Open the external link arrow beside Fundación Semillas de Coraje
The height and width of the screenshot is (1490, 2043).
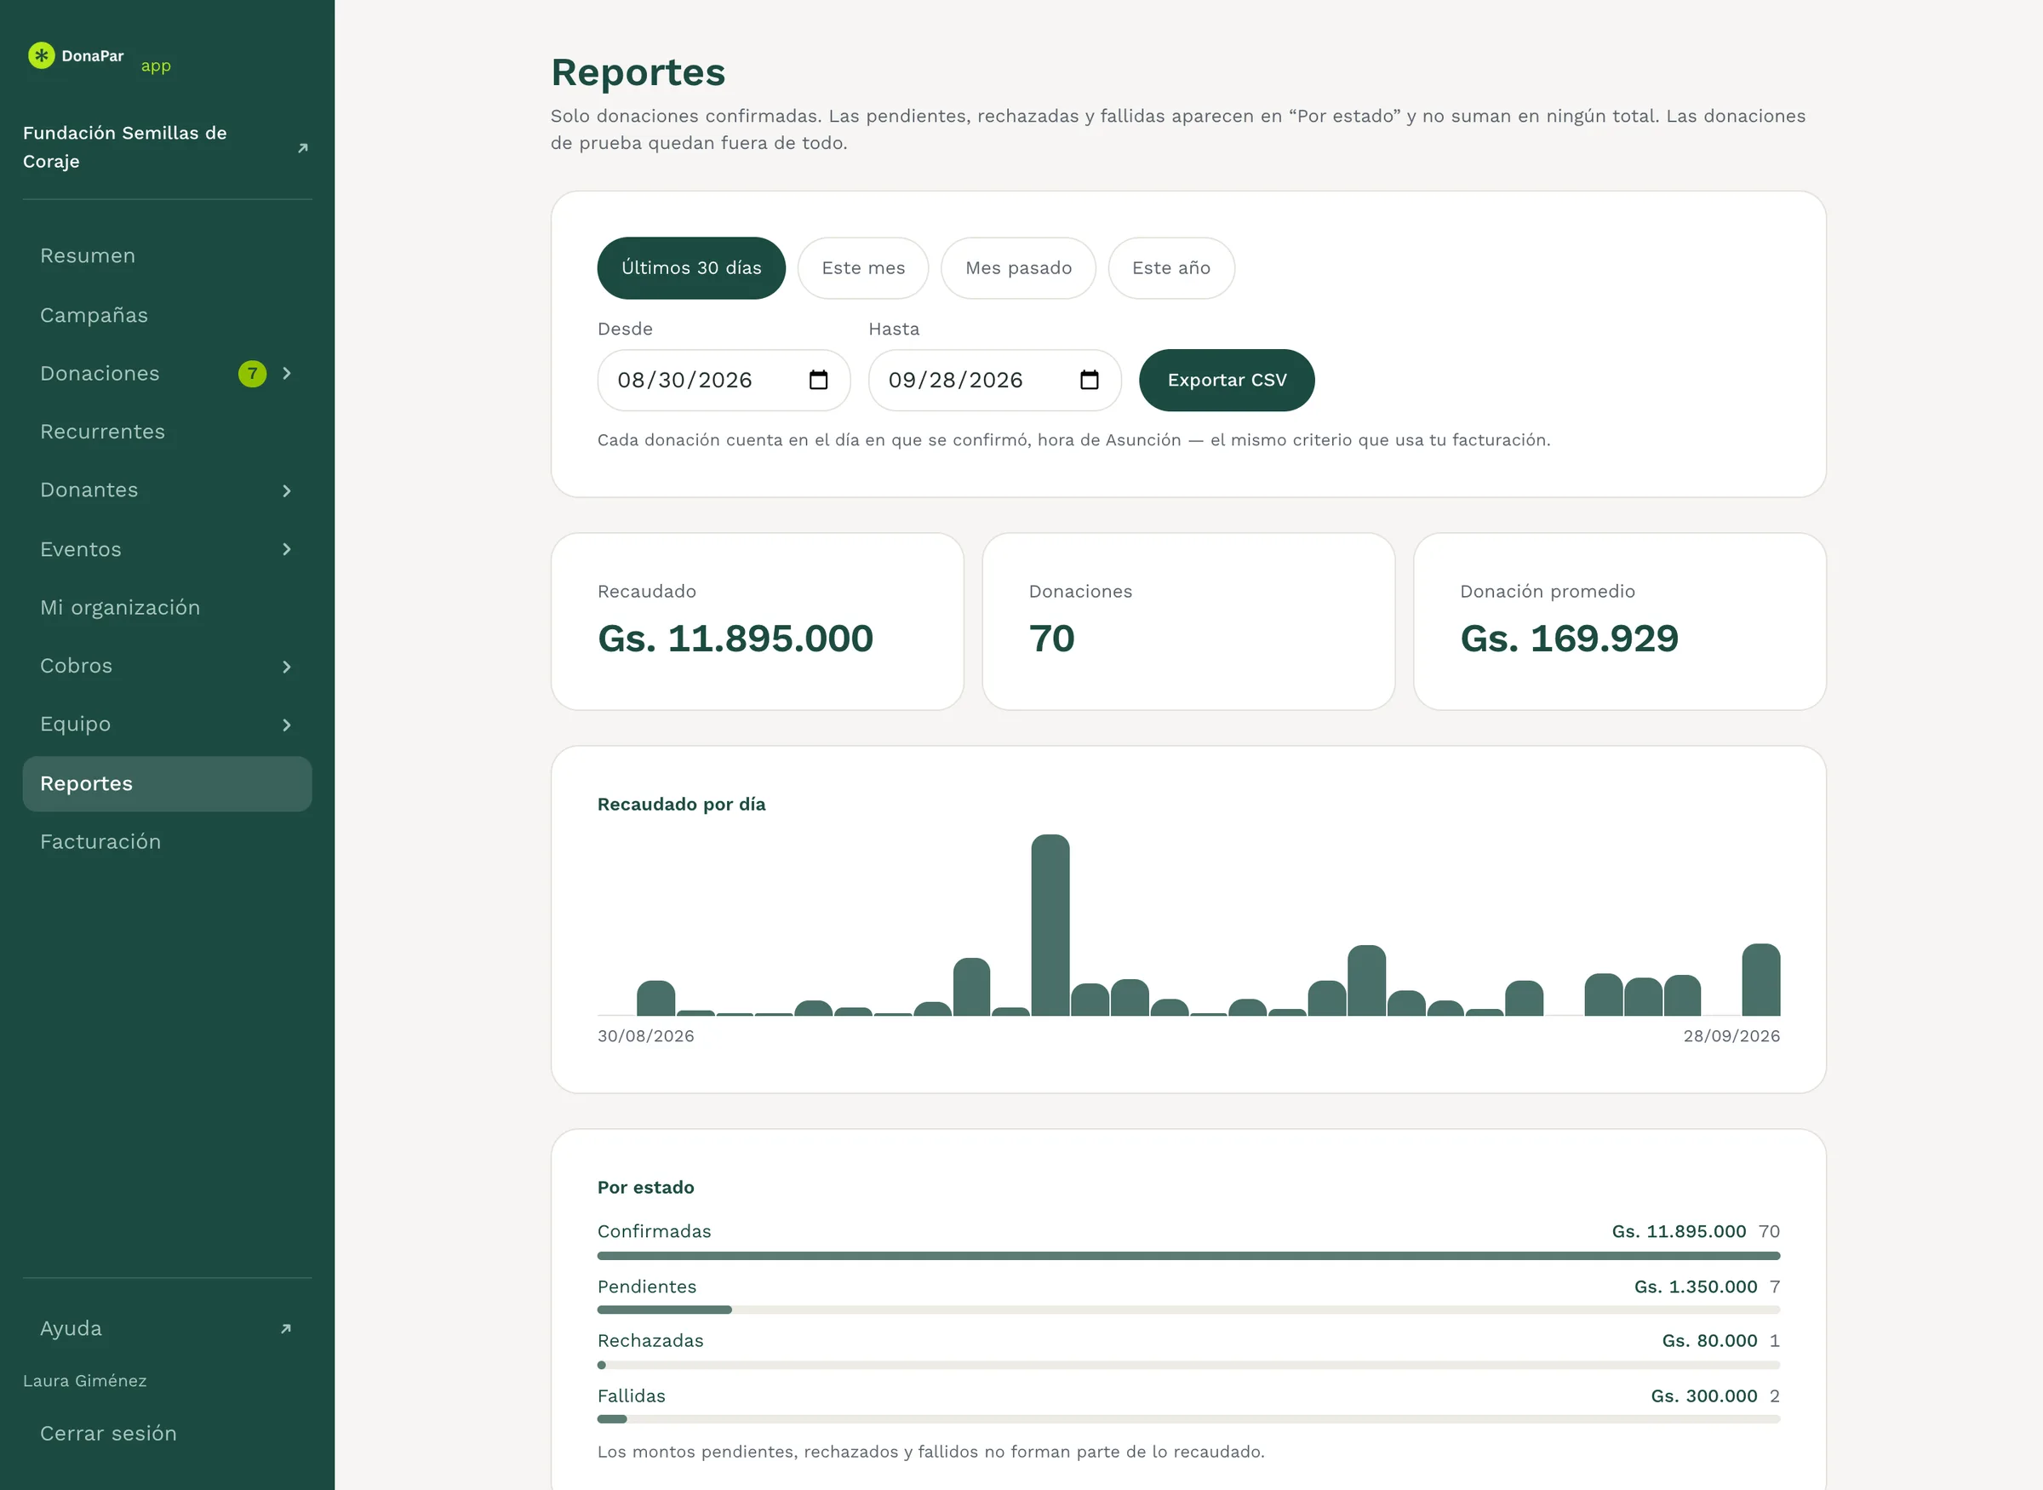[x=303, y=148]
